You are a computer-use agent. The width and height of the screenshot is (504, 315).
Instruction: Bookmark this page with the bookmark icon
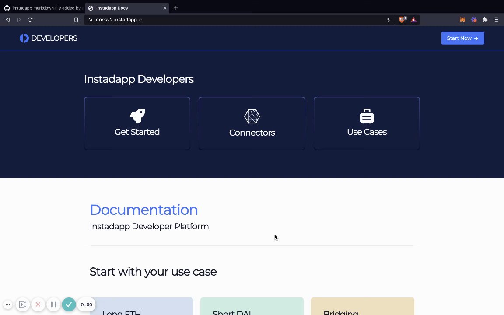tap(76, 20)
